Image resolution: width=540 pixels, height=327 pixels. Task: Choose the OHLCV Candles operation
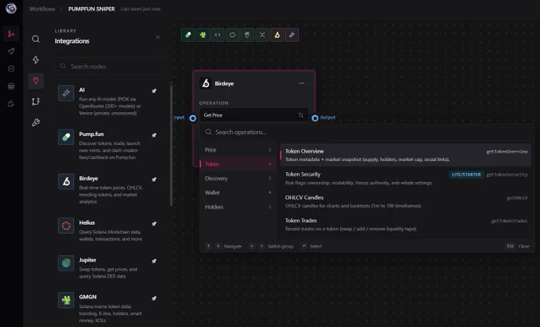(x=406, y=201)
